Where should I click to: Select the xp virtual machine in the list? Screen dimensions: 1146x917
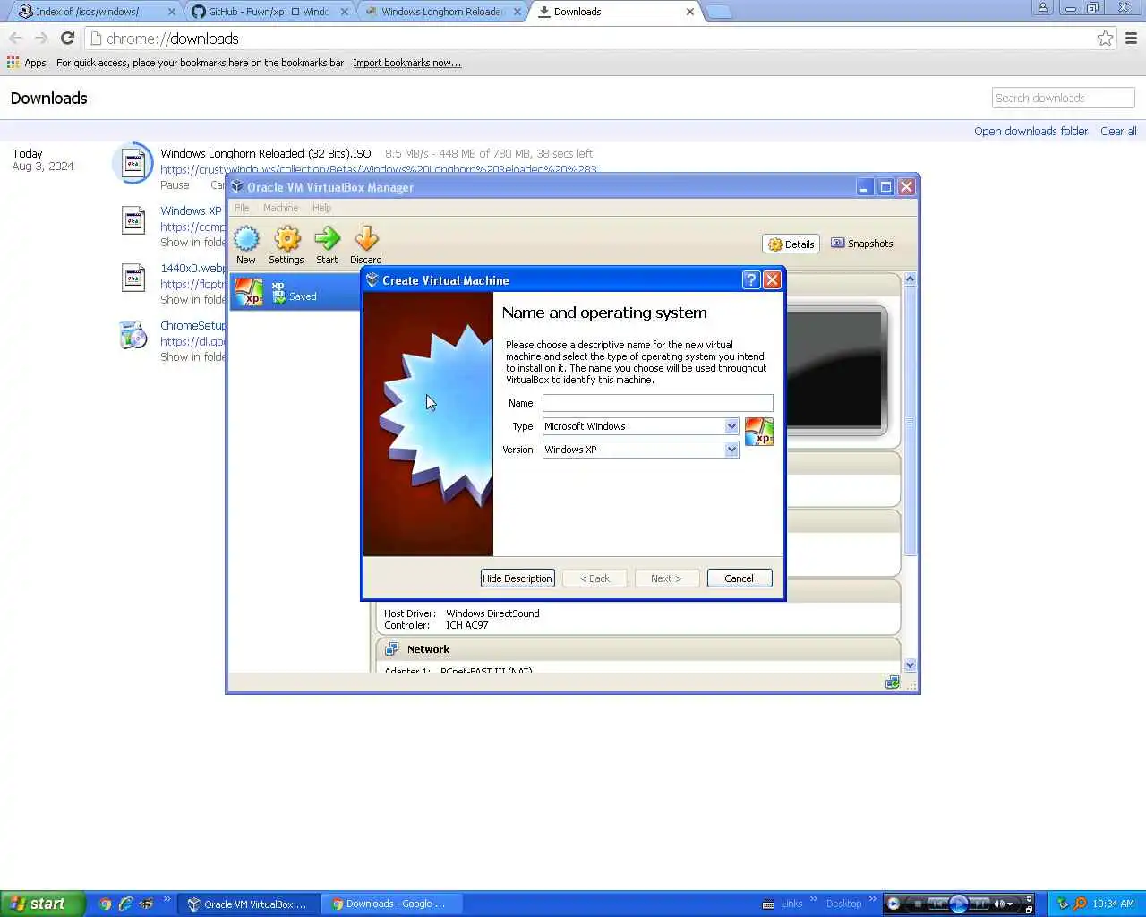point(295,292)
